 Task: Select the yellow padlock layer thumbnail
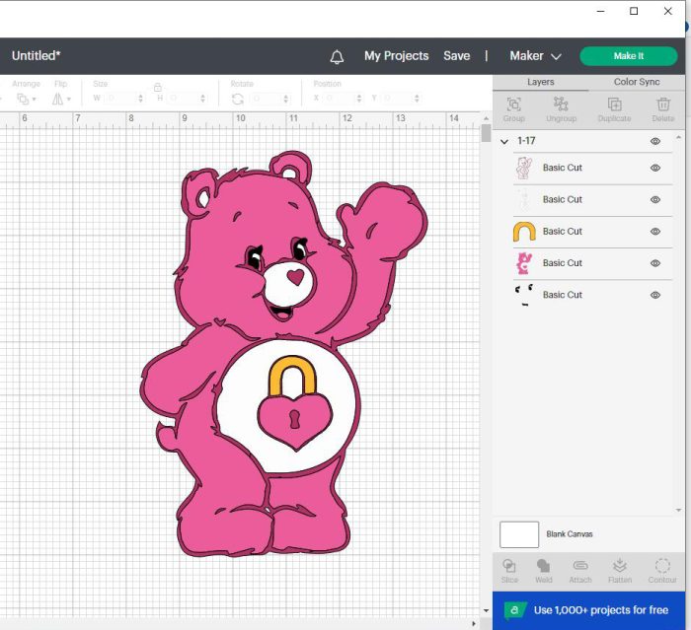[x=524, y=232]
